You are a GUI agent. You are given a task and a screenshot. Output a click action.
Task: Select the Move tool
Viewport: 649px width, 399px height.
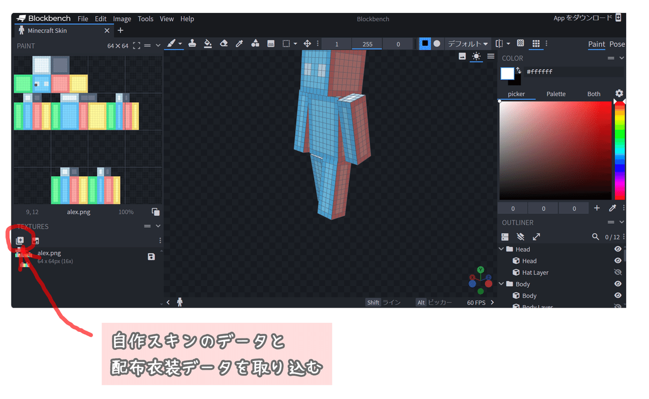[307, 44]
